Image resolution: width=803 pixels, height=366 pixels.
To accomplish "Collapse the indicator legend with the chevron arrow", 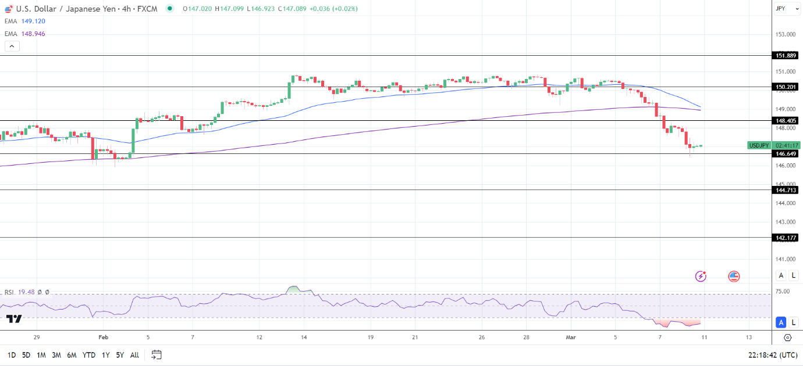I will pyautogui.click(x=12, y=45).
